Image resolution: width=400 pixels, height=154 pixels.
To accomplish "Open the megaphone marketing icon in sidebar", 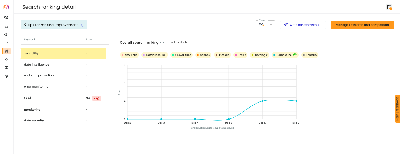I will [6, 51].
